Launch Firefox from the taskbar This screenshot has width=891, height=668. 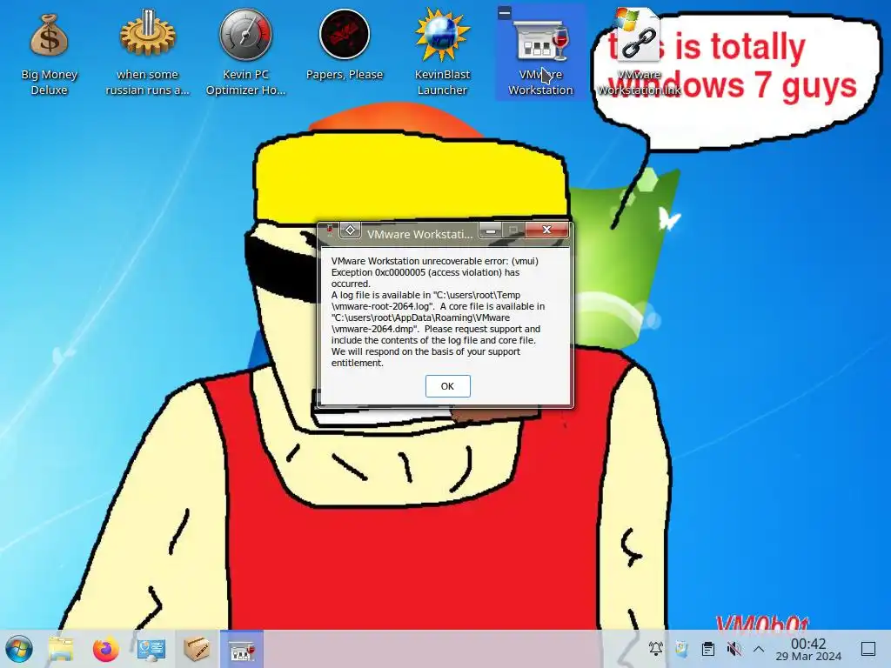point(105,649)
